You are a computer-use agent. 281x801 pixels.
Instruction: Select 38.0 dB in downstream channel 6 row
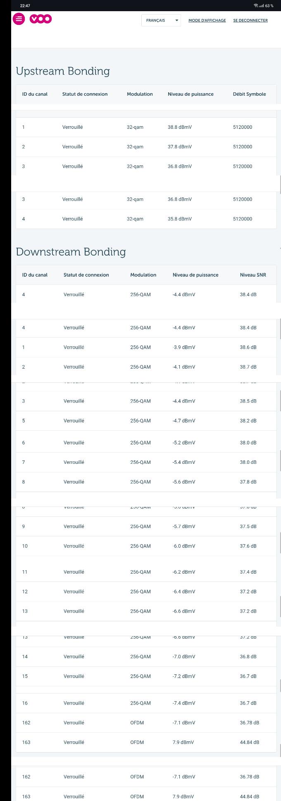point(248,442)
